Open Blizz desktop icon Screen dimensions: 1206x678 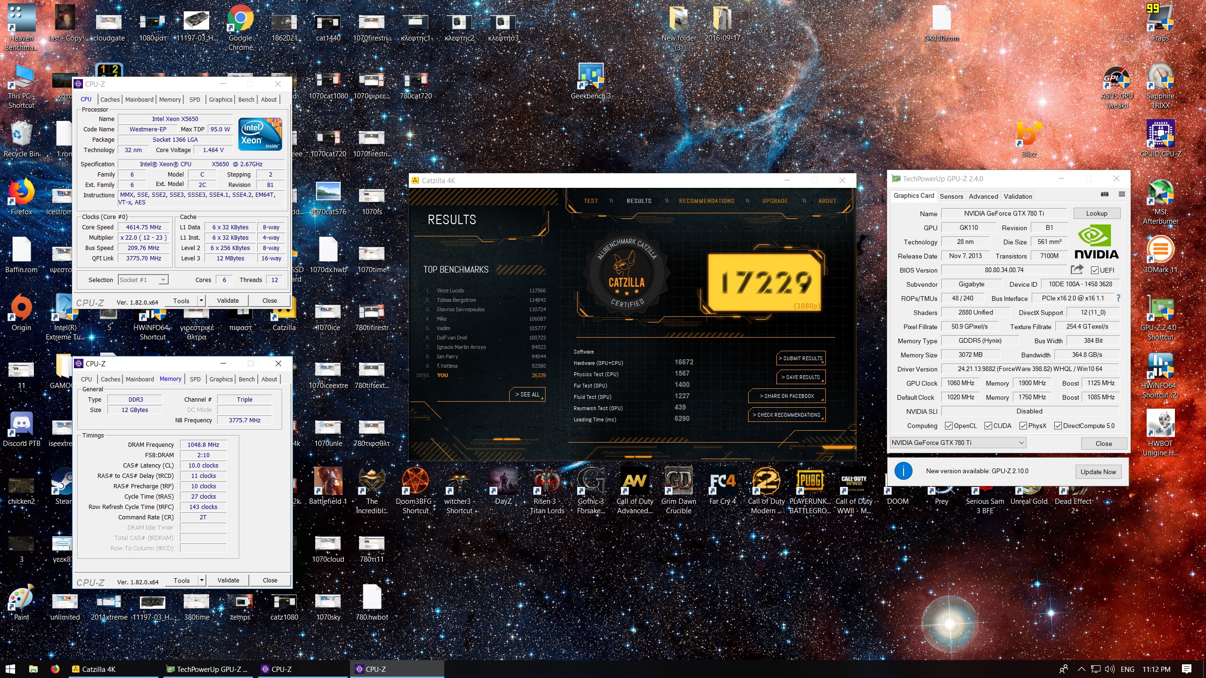pyautogui.click(x=1029, y=139)
